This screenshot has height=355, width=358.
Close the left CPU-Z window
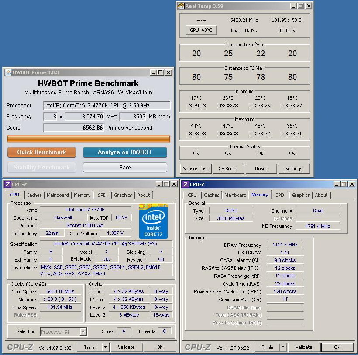click(x=174, y=184)
